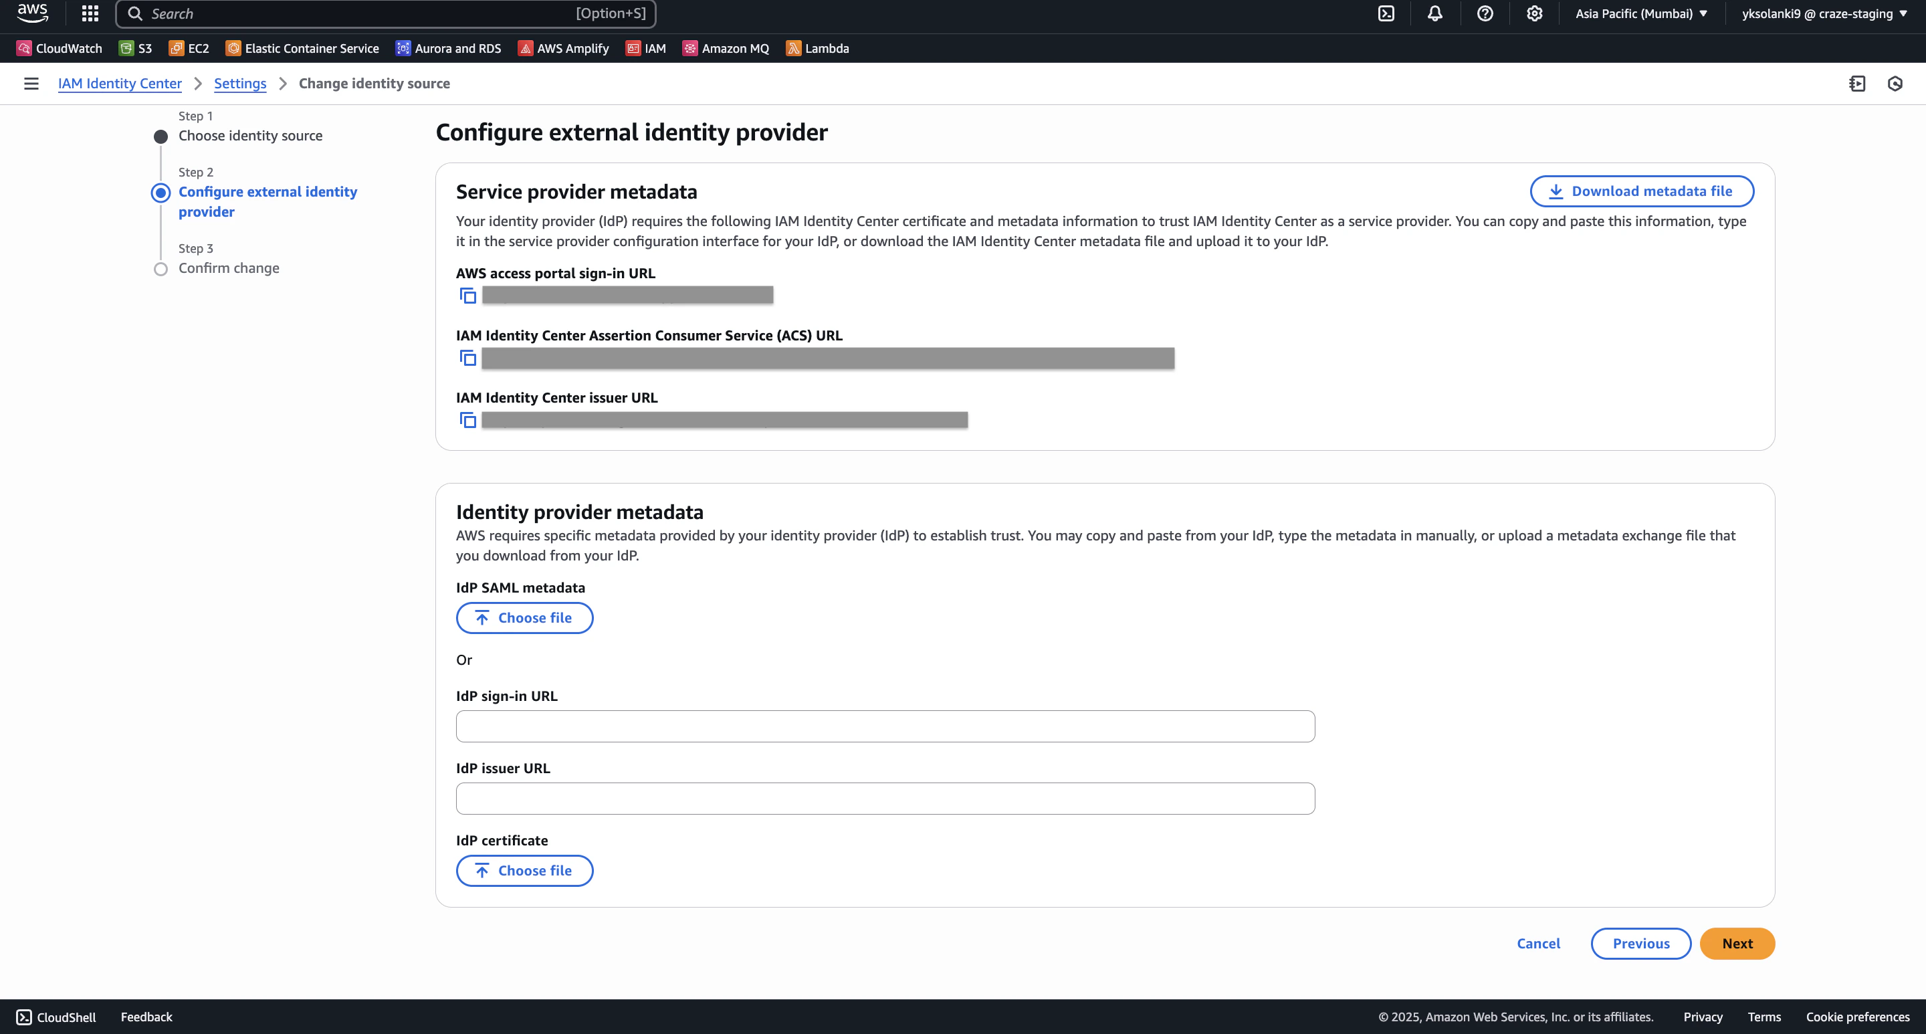Open the settings gear in top bar
The width and height of the screenshot is (1926, 1034).
[1533, 13]
